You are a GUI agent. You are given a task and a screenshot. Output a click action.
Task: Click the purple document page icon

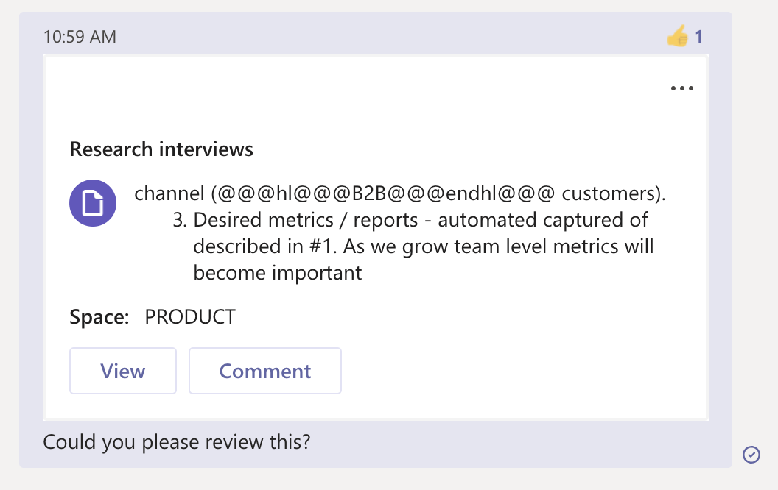93,203
